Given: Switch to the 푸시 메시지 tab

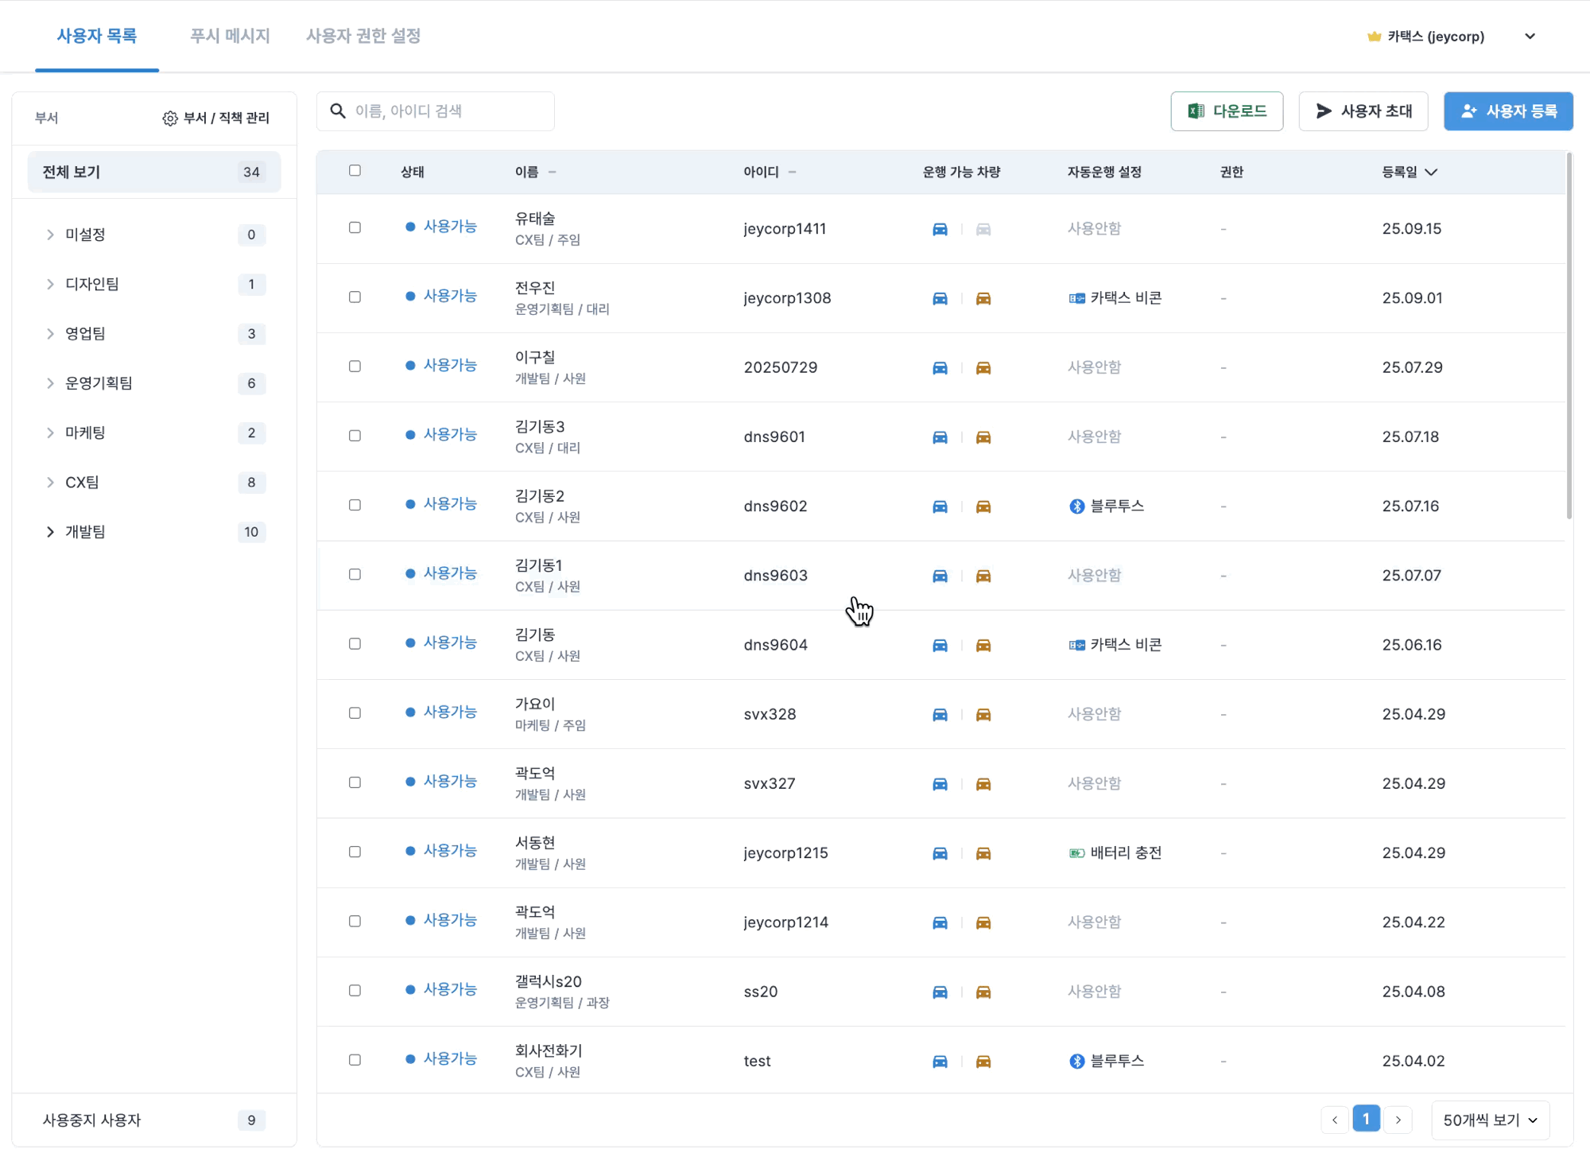Looking at the screenshot, I should [x=230, y=36].
